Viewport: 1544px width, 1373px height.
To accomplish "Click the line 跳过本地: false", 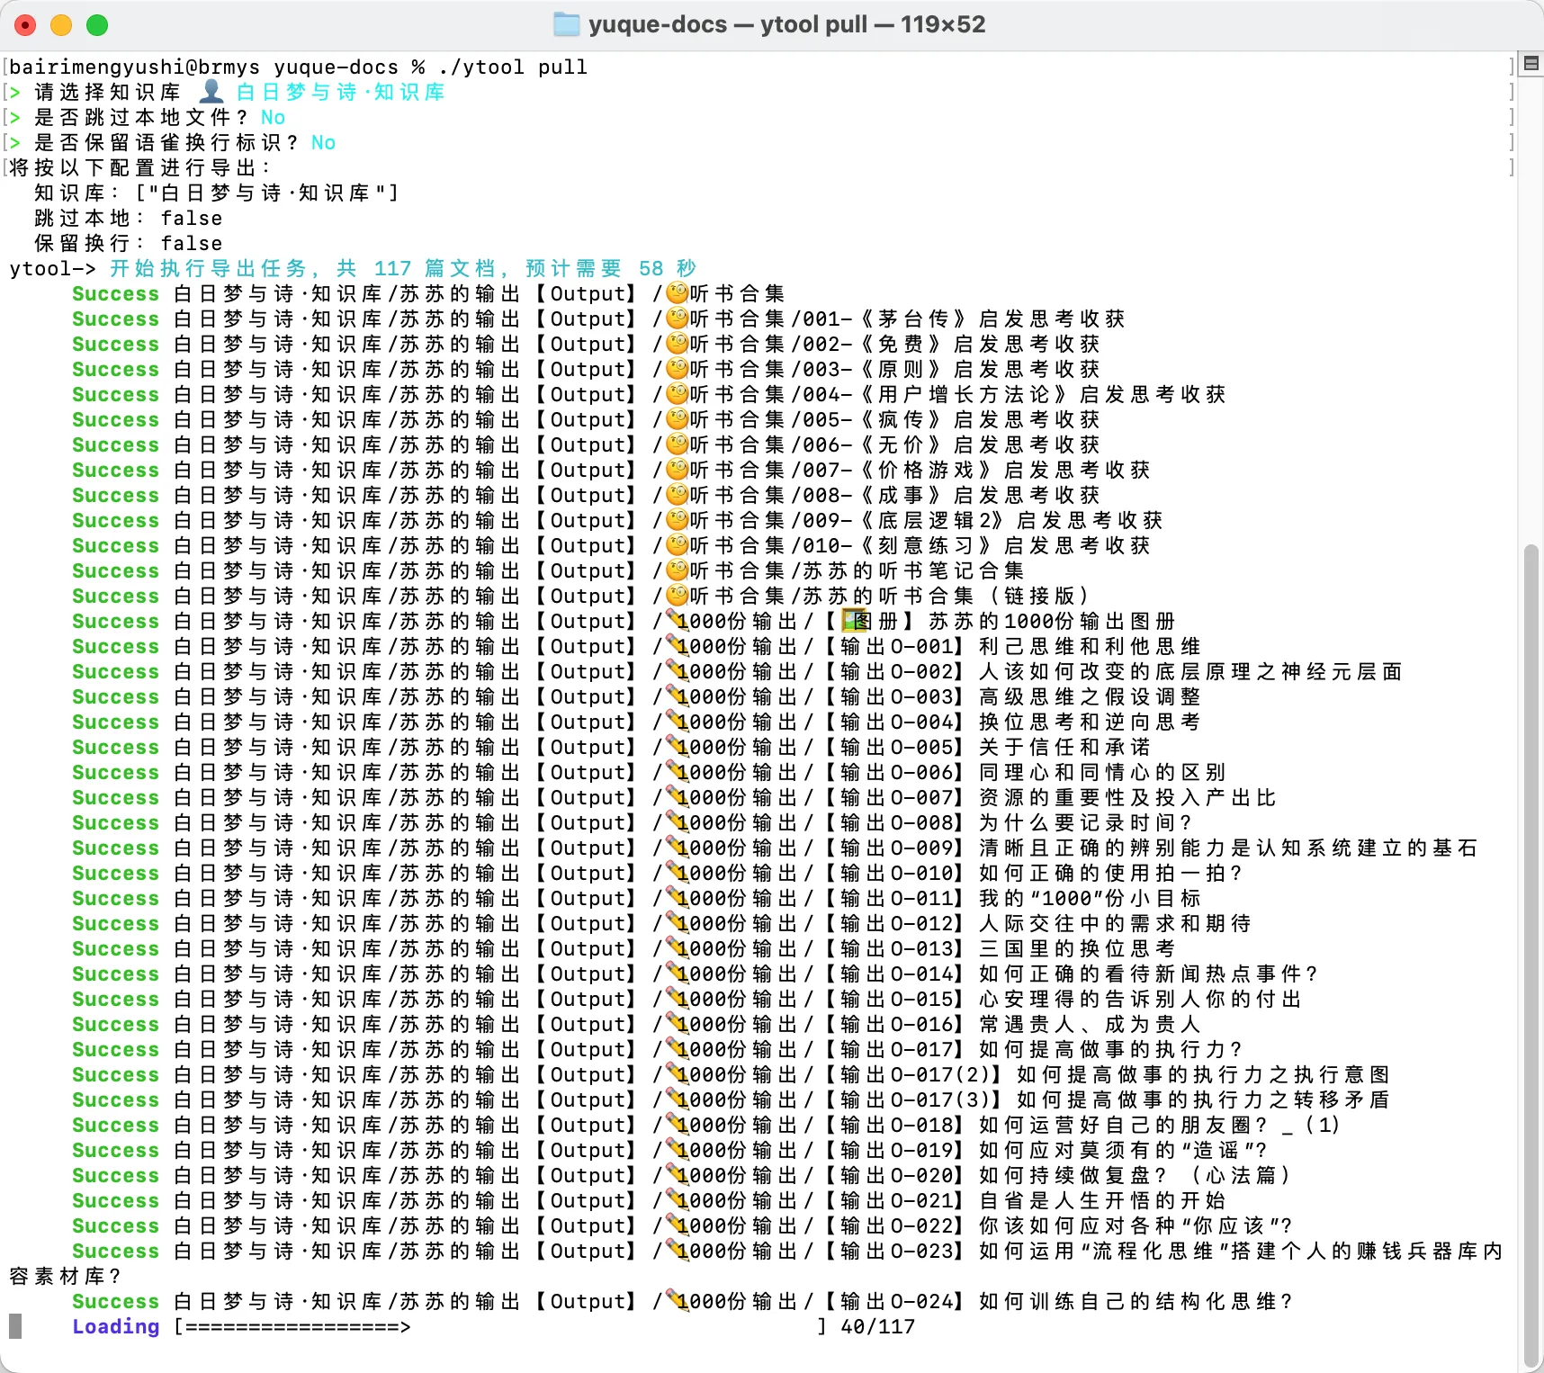I will coord(128,218).
